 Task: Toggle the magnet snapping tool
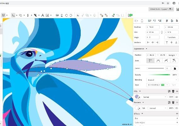point(3,15)
